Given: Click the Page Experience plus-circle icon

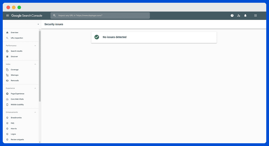Looking at the screenshot, I should click(7, 94).
